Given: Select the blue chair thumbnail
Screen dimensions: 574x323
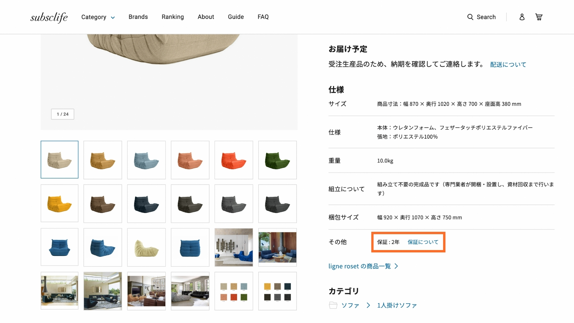Looking at the screenshot, I should click(59, 246).
